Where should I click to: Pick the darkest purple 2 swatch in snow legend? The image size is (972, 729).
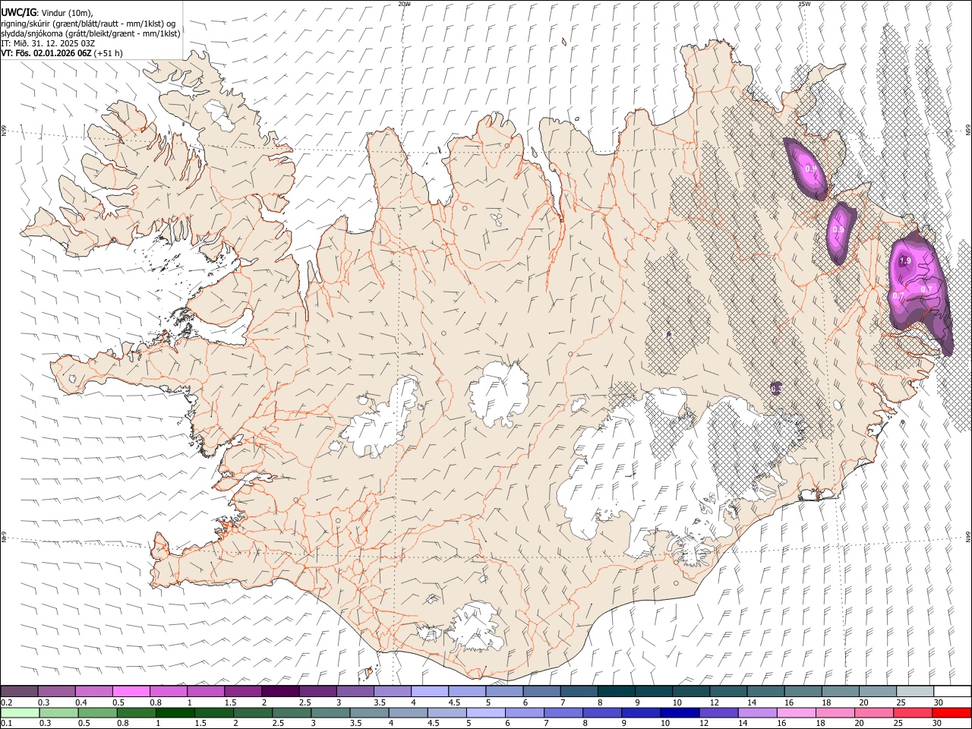(x=280, y=691)
